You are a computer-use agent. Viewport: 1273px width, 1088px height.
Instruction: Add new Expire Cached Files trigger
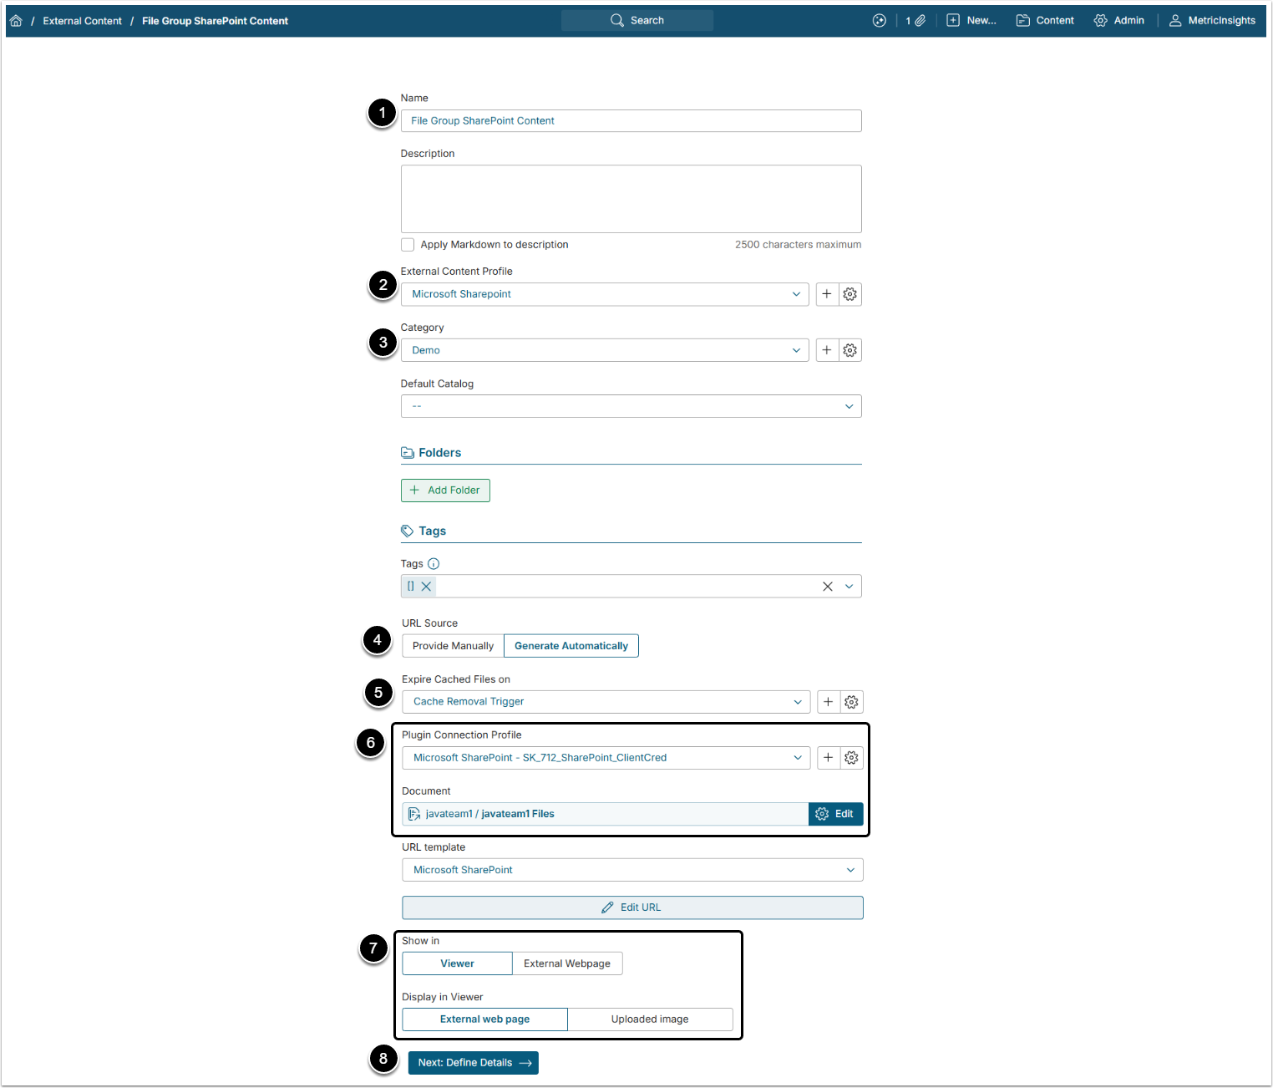tap(829, 702)
